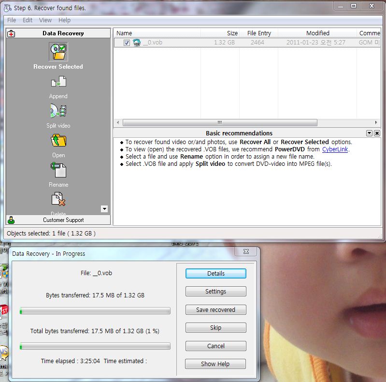
Task: Open the Help menu
Action: click(65, 20)
